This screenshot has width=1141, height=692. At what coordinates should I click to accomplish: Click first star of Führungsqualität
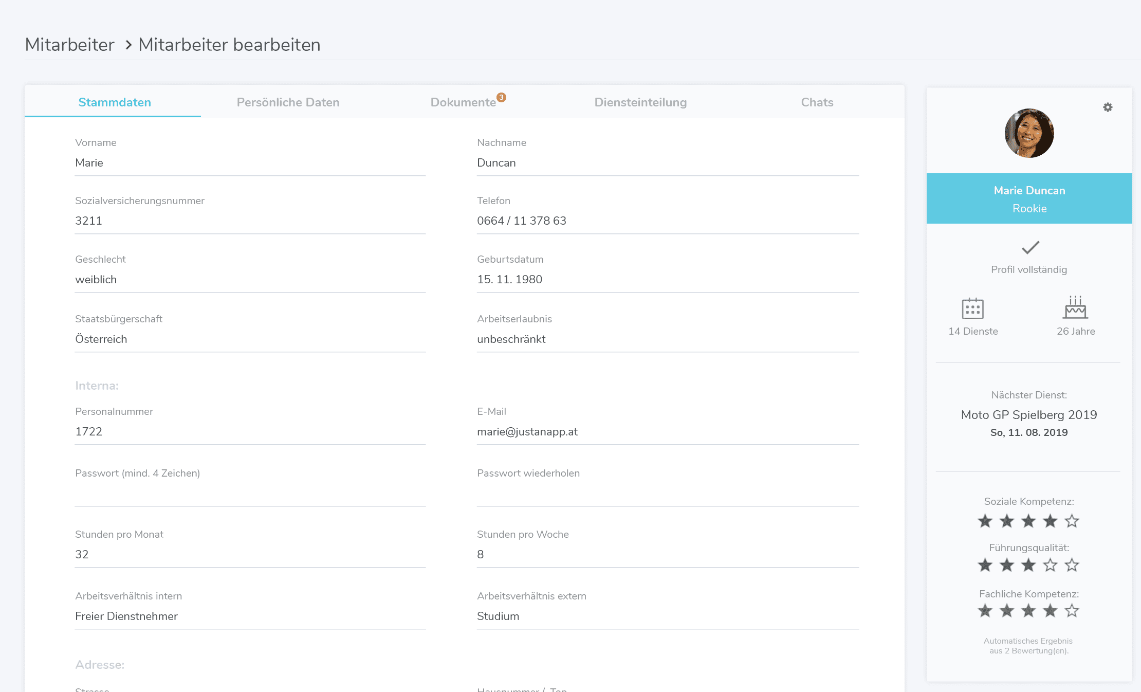click(x=985, y=565)
